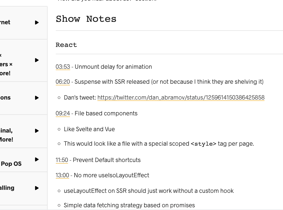
Task: Click the bullet "Like Svelte and Vue"
Action: [89, 129]
